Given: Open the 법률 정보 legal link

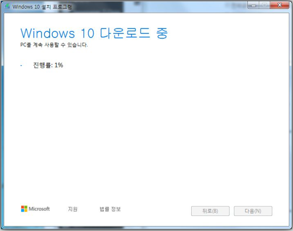Looking at the screenshot, I should 110,209.
